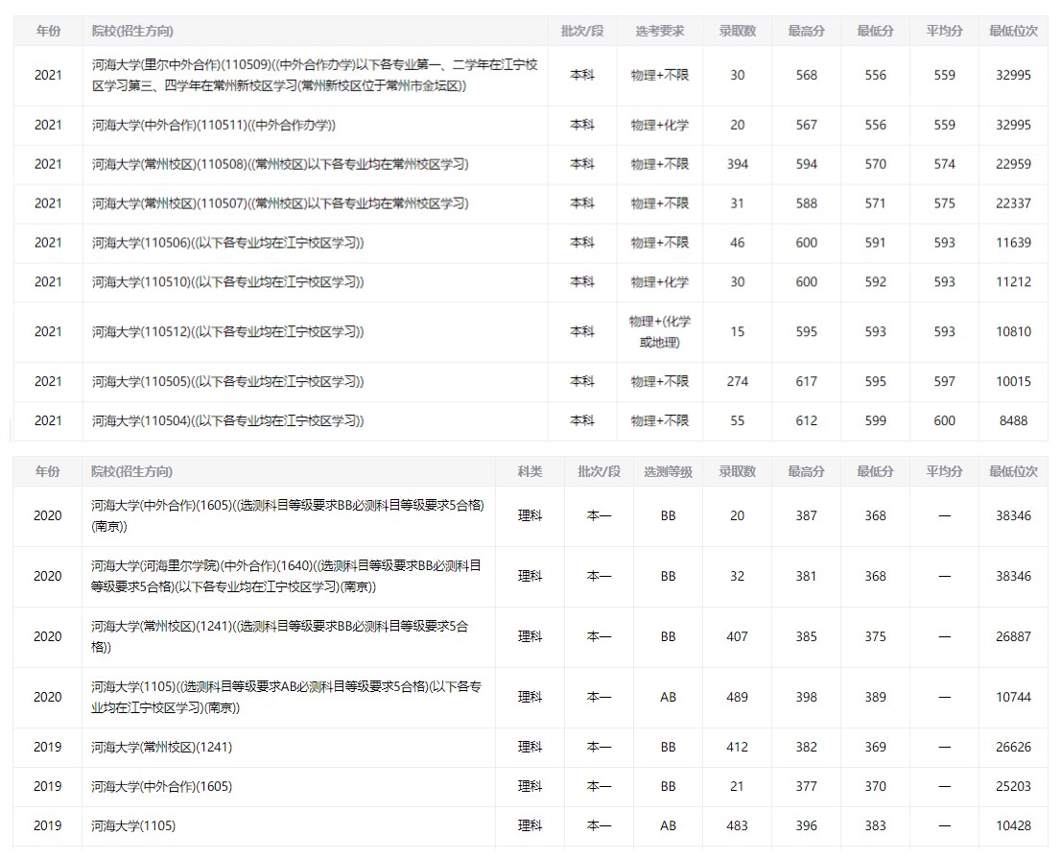Select the admission count 394 cell
1061x859 pixels.
(737, 164)
